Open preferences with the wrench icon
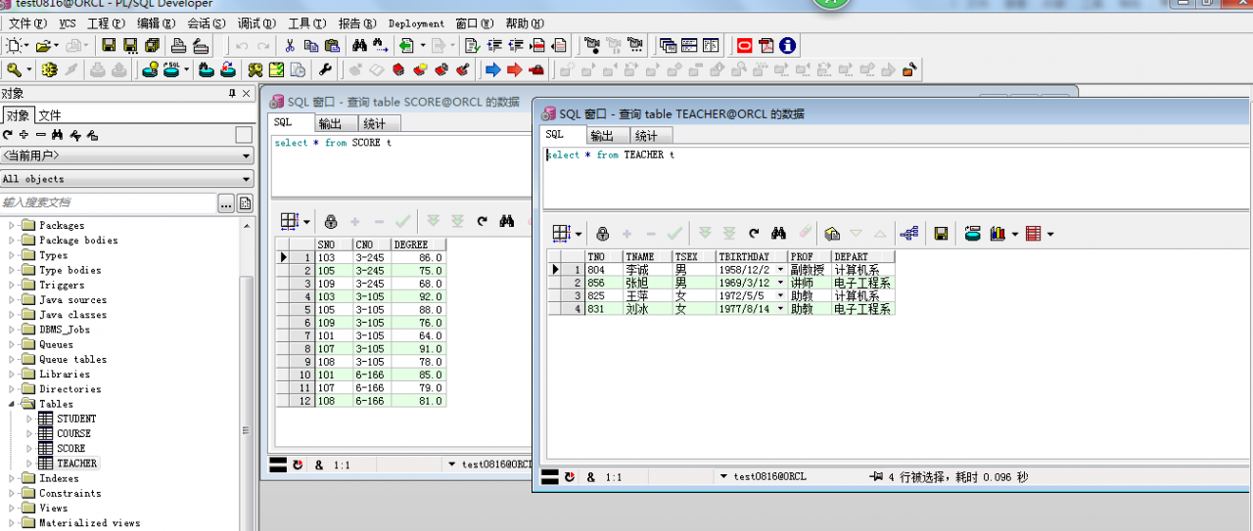The height and width of the screenshot is (531, 1253). point(325,69)
